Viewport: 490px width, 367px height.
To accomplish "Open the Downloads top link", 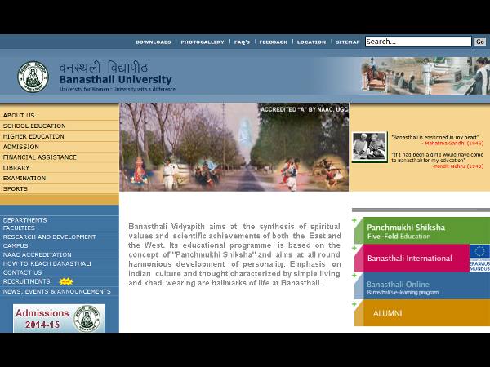I will coord(153,42).
